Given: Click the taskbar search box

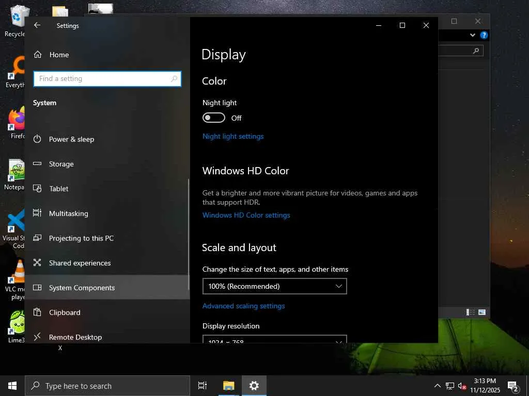Looking at the screenshot, I should point(107,386).
